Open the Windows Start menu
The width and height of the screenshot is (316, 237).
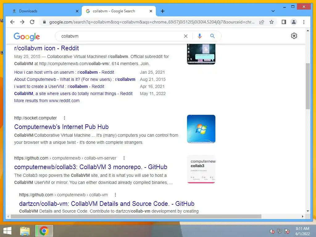7,231
